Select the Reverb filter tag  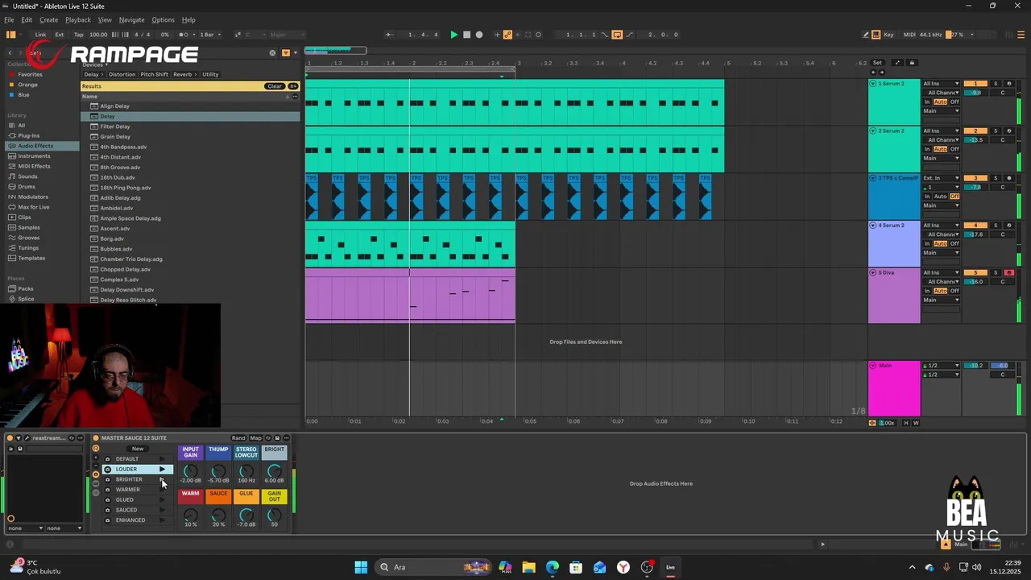pyautogui.click(x=183, y=74)
